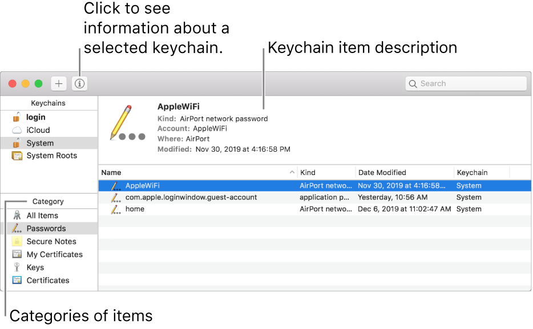Select the Keys category icon
Image resolution: width=533 pixels, height=329 pixels.
click(16, 267)
